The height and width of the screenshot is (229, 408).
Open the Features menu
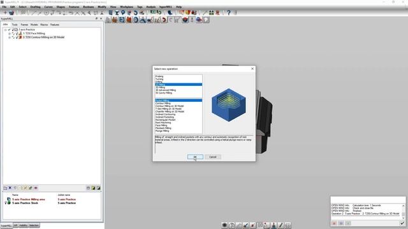74,7
